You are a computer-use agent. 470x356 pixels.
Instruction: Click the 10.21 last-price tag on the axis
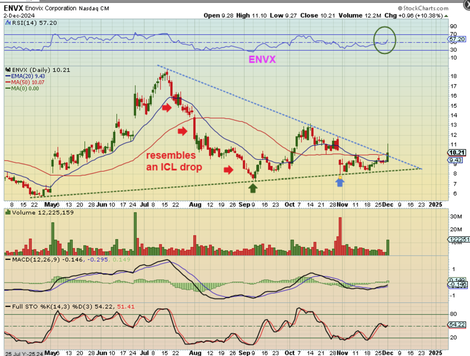click(x=457, y=153)
